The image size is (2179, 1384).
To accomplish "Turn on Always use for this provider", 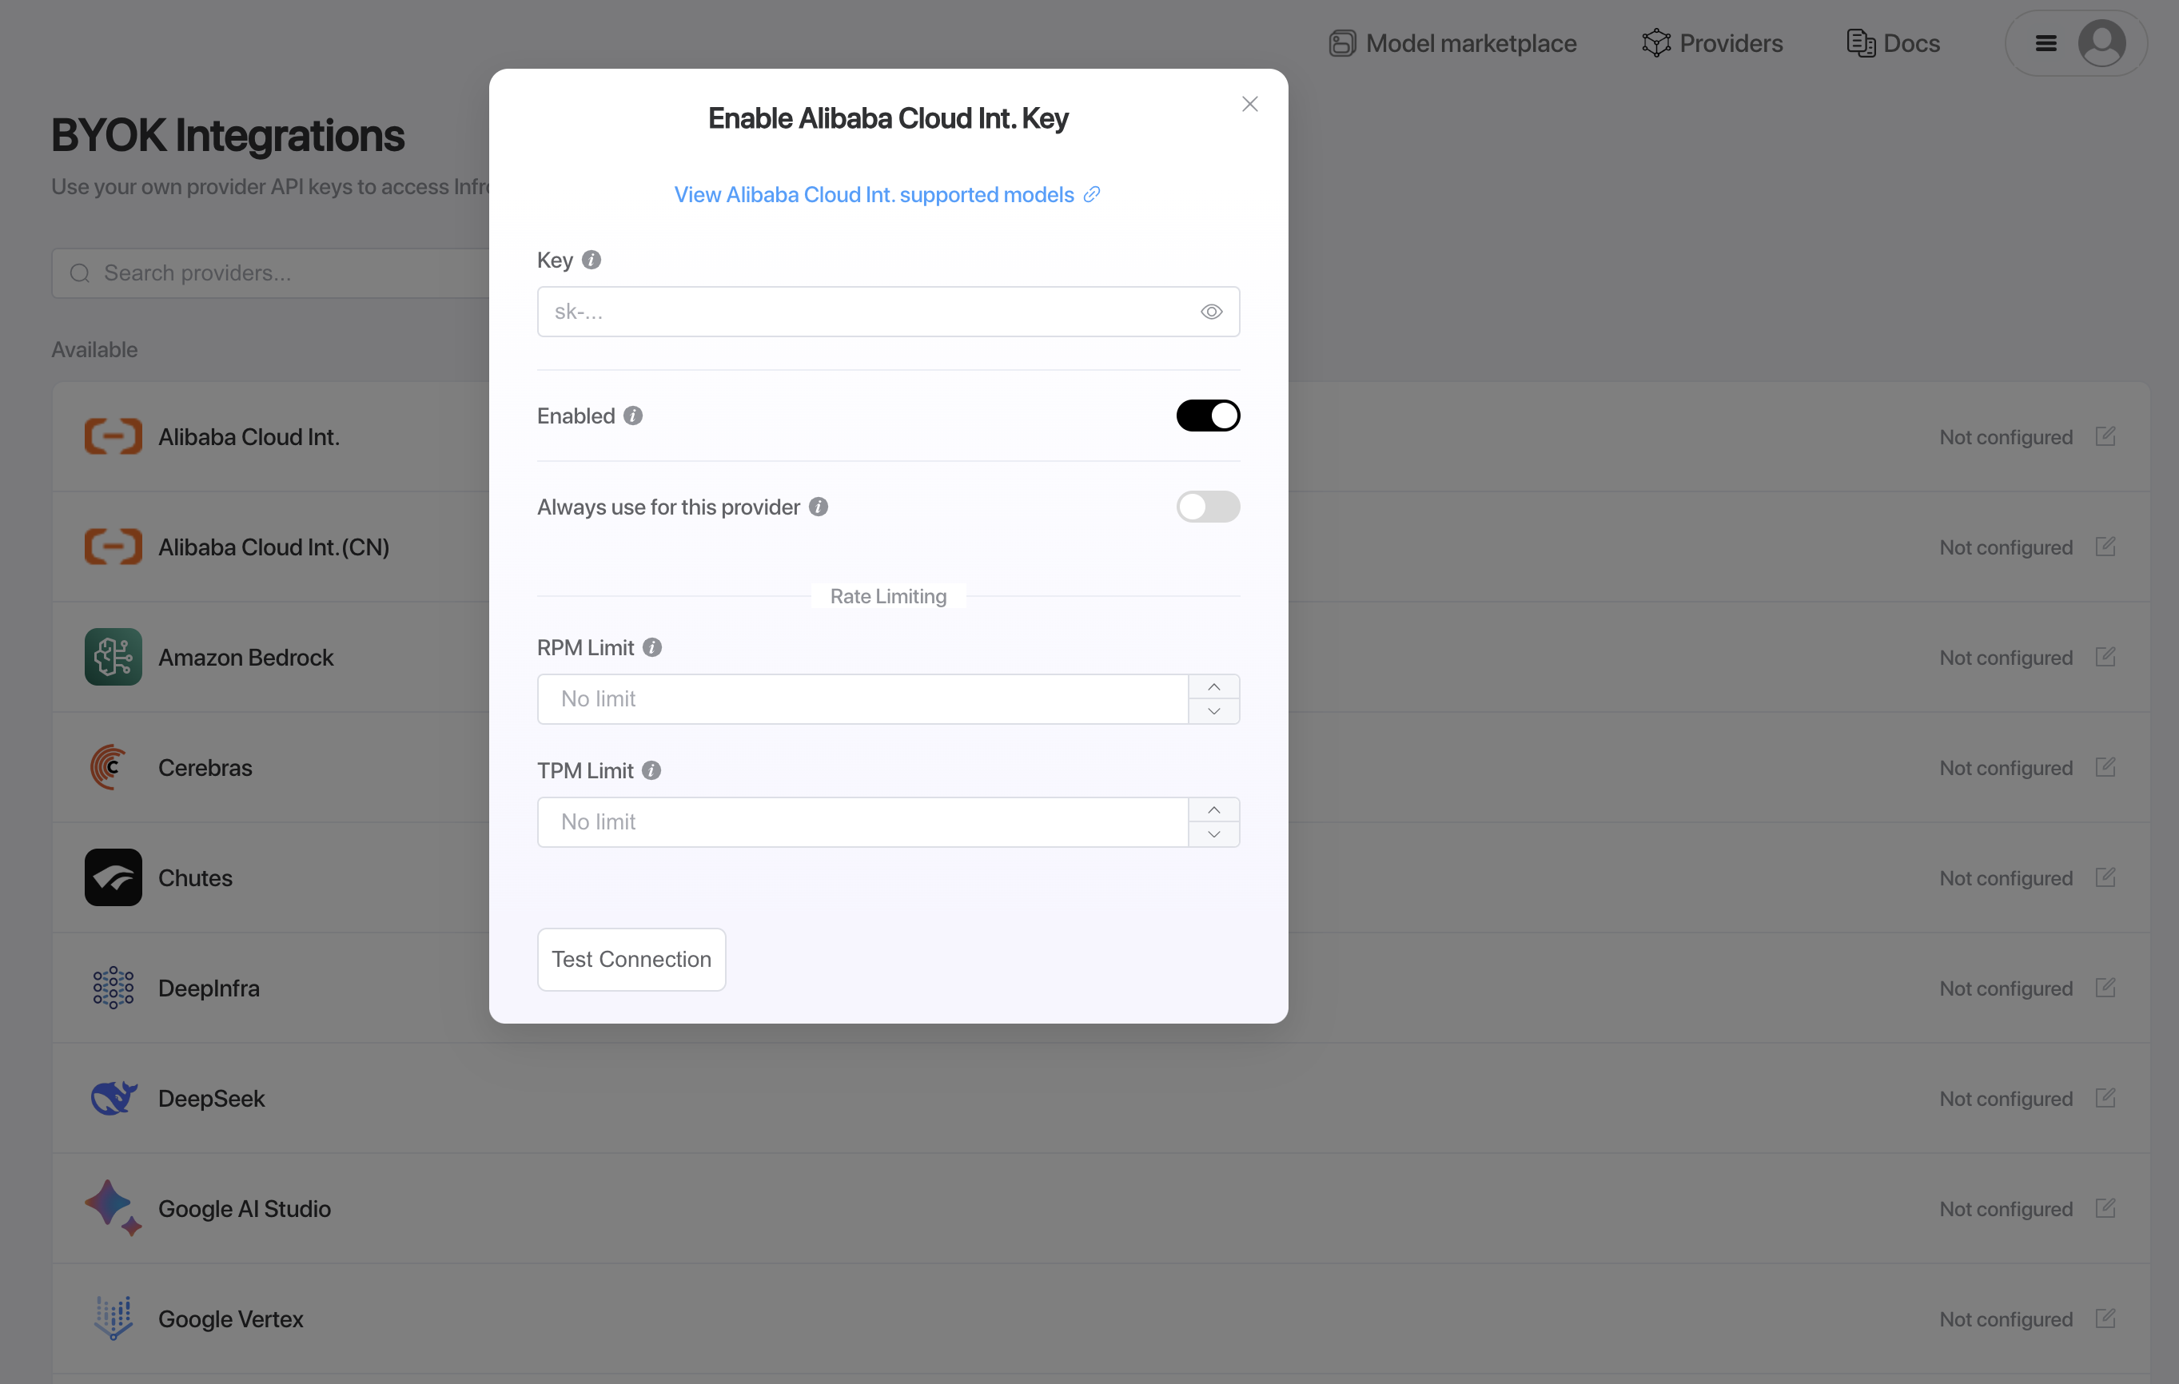I will click(x=1207, y=507).
